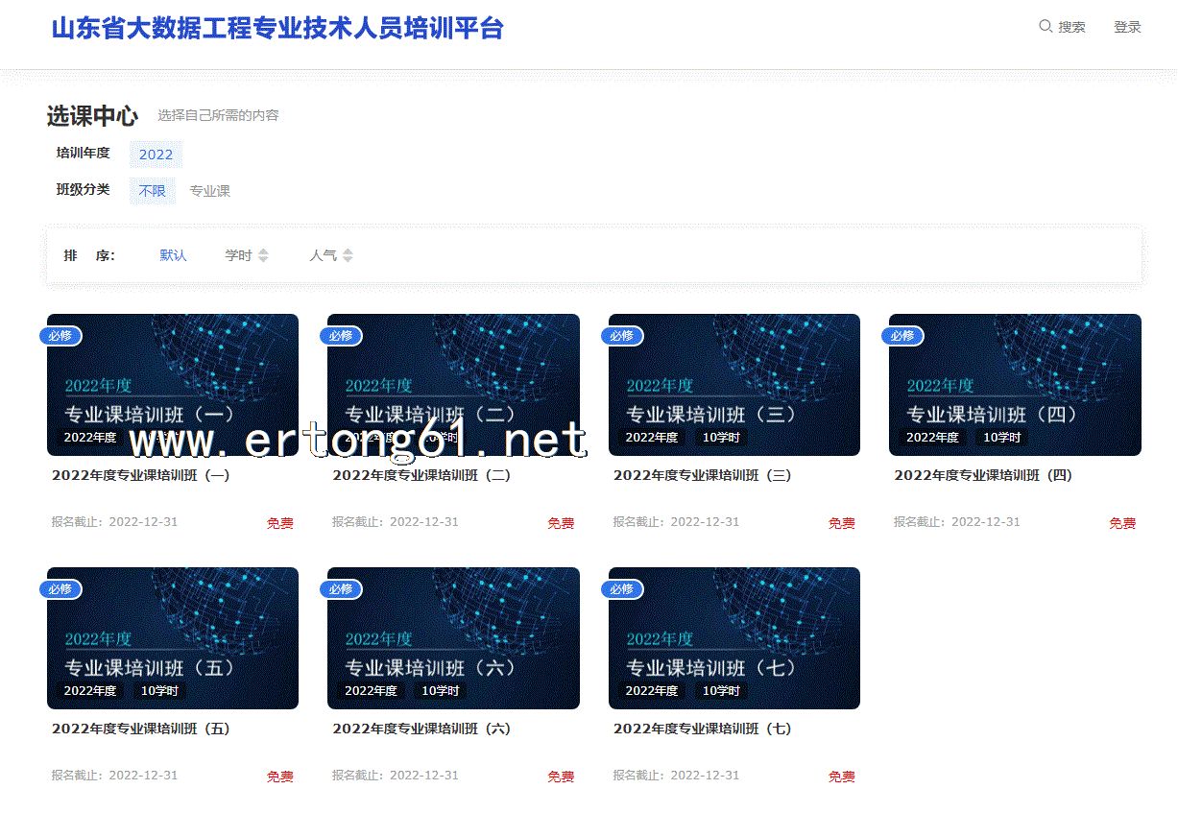Image resolution: width=1178 pixels, height=813 pixels.
Task: Open the 登录 login link
Action: [1127, 28]
